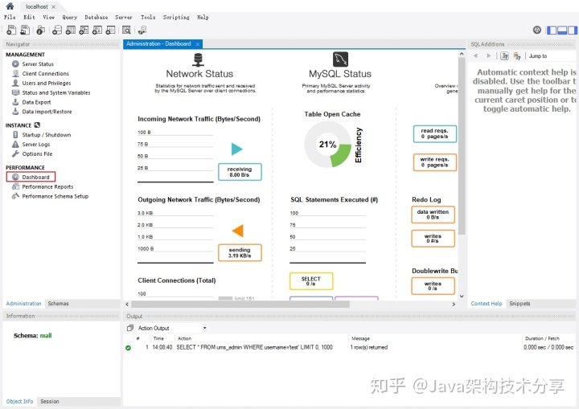Select Dashboard under Performance
The height and width of the screenshot is (409, 579).
[35, 178]
